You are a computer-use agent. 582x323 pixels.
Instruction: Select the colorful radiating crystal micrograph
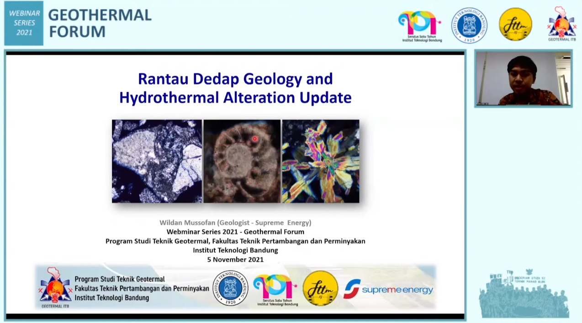(321, 161)
